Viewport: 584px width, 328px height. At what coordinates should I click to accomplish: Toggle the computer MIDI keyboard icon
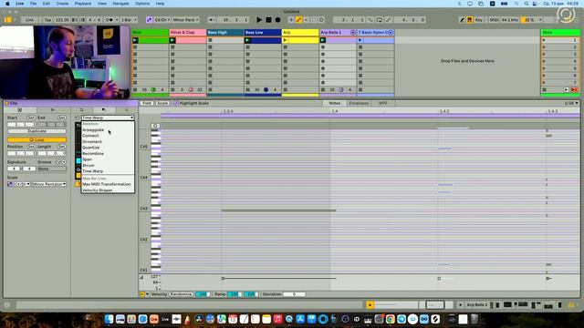pos(470,20)
